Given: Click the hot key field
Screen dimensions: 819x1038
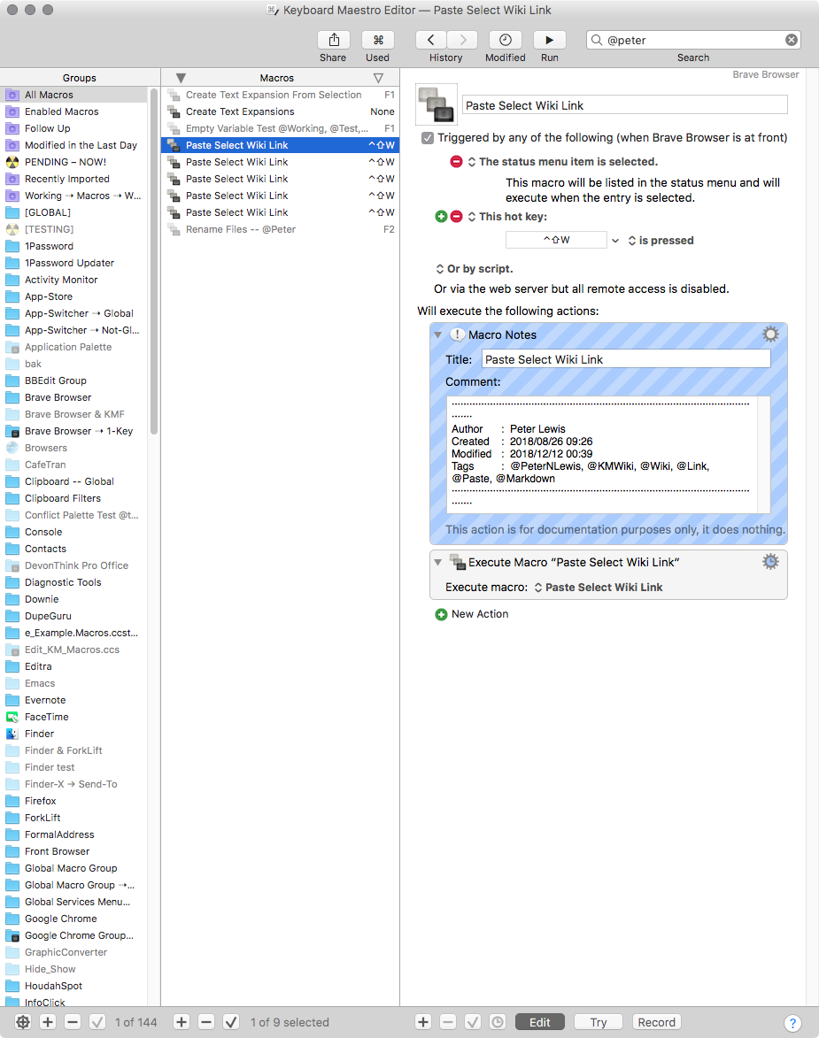Looking at the screenshot, I should click(556, 240).
